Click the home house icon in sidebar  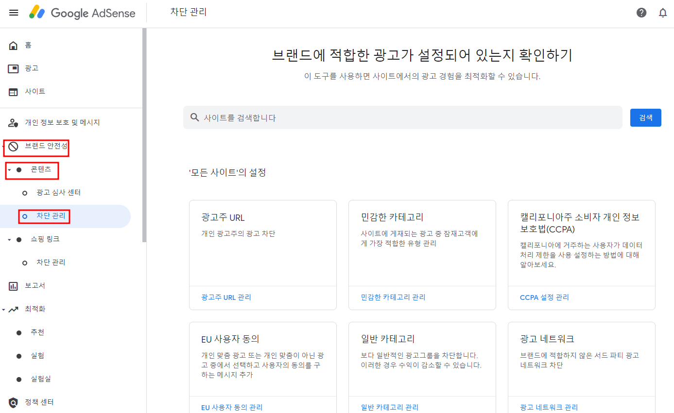(13, 45)
